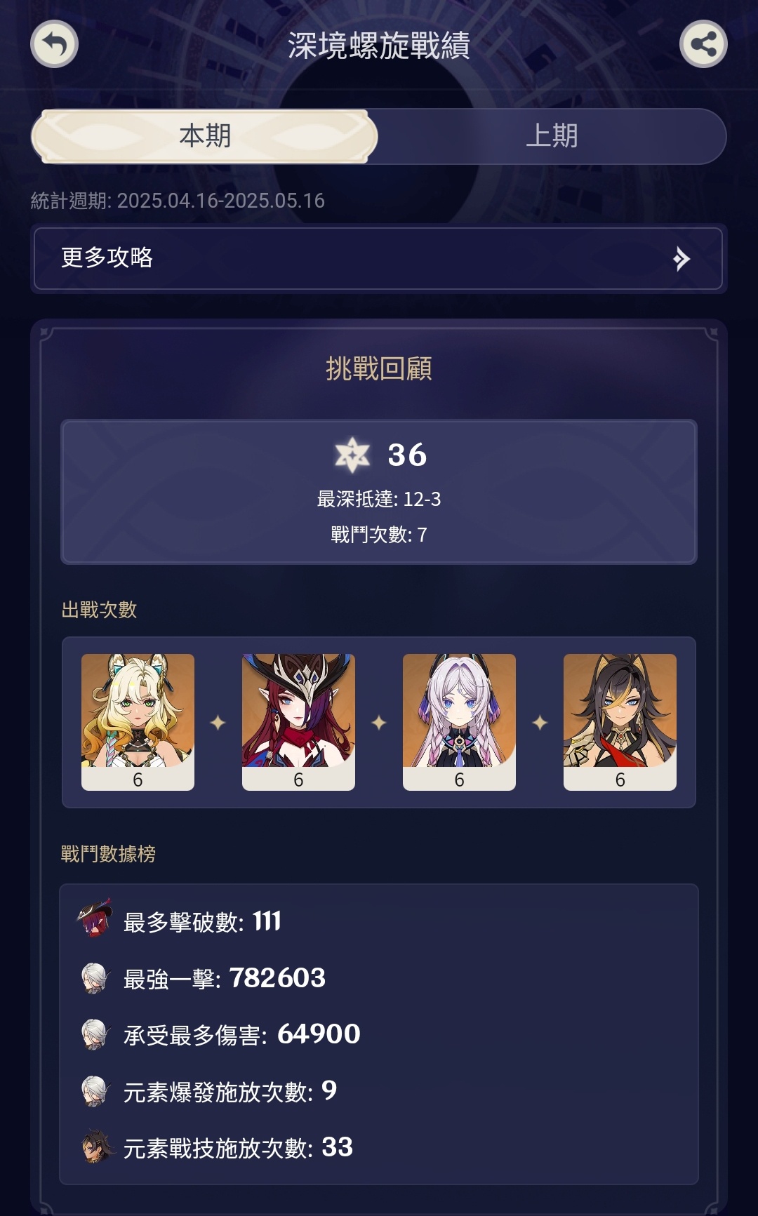Click the 挑戰回顧 section heading
The height and width of the screenshot is (1216, 758).
pos(379,368)
